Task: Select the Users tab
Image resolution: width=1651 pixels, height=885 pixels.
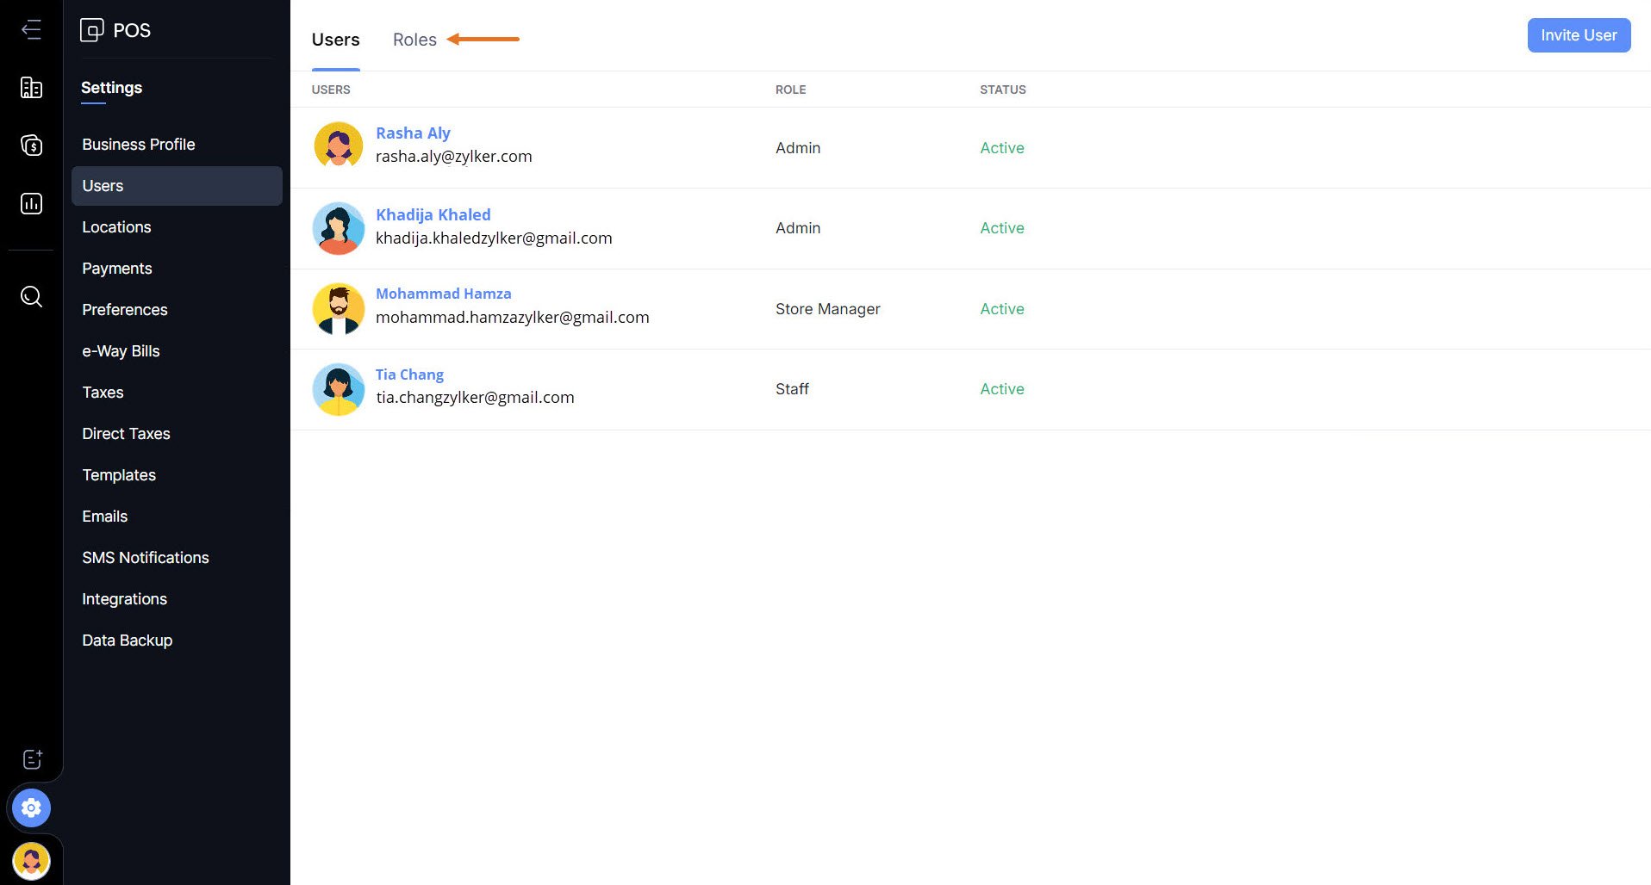Action: (335, 40)
